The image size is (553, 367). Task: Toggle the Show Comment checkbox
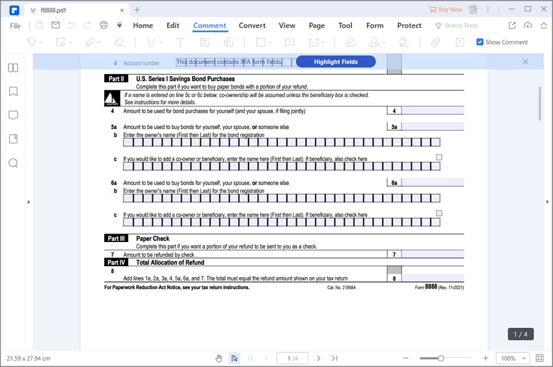click(480, 42)
